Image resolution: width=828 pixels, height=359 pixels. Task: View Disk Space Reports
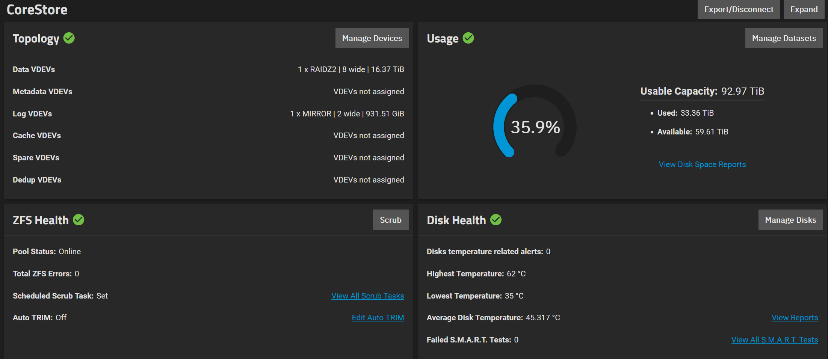[x=702, y=164]
